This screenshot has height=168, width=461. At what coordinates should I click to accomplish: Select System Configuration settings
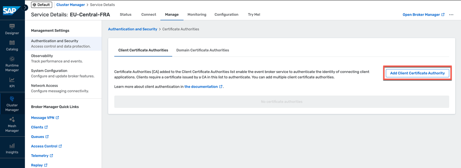[63, 73]
